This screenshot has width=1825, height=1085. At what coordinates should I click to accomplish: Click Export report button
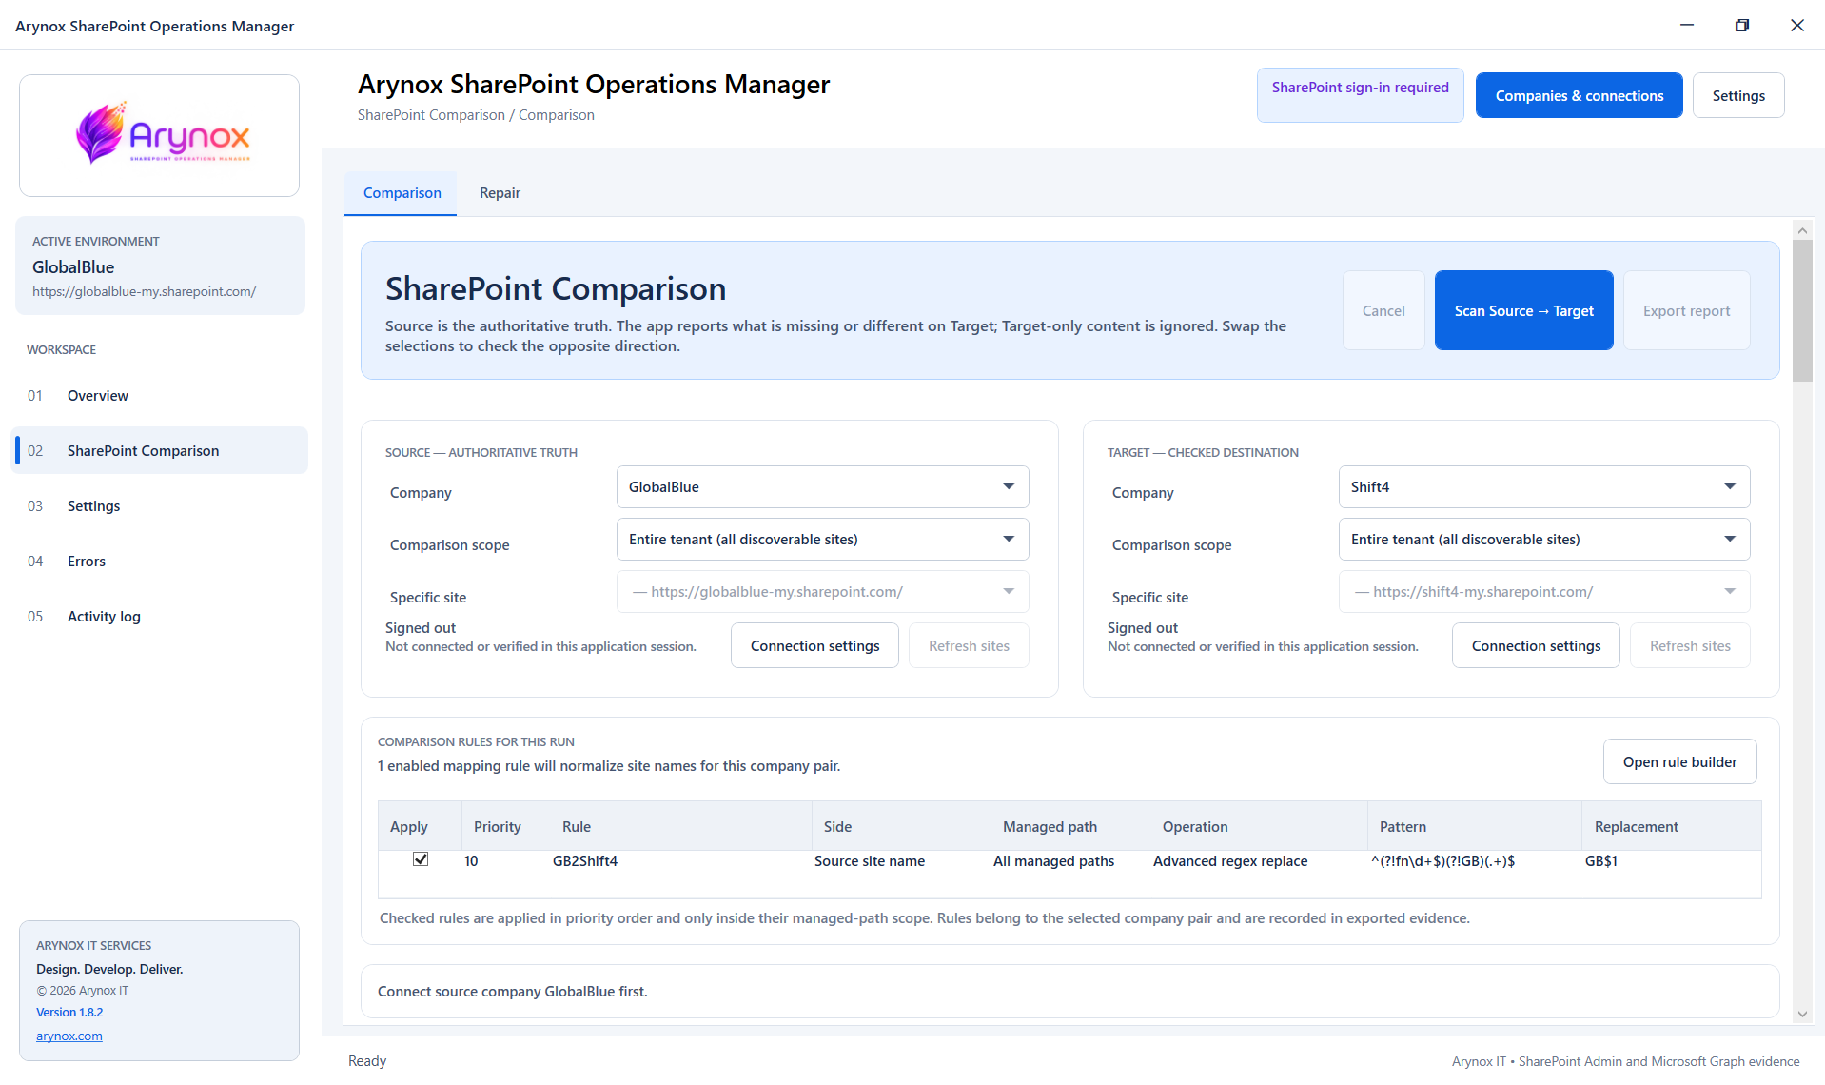[1686, 311]
